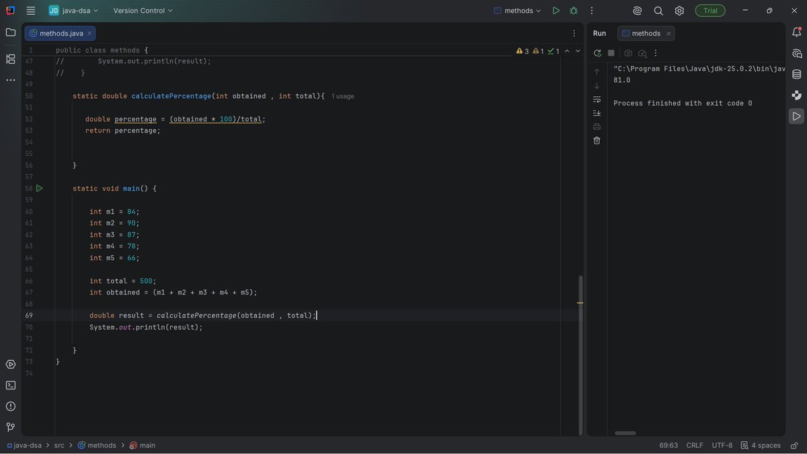
Task: Close the methods.java editor tab
Action: click(x=89, y=33)
